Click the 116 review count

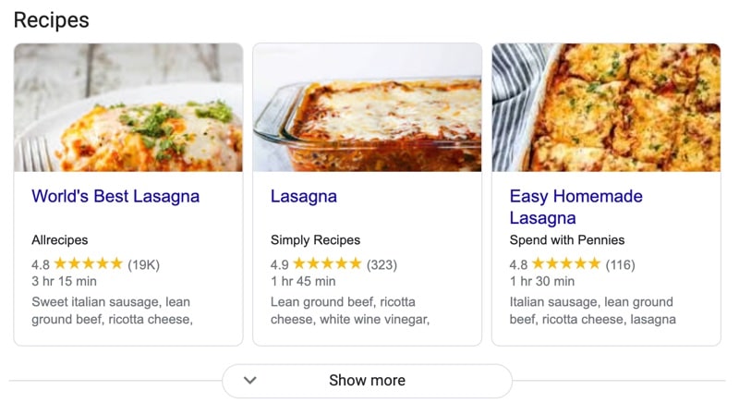pyautogui.click(x=620, y=264)
